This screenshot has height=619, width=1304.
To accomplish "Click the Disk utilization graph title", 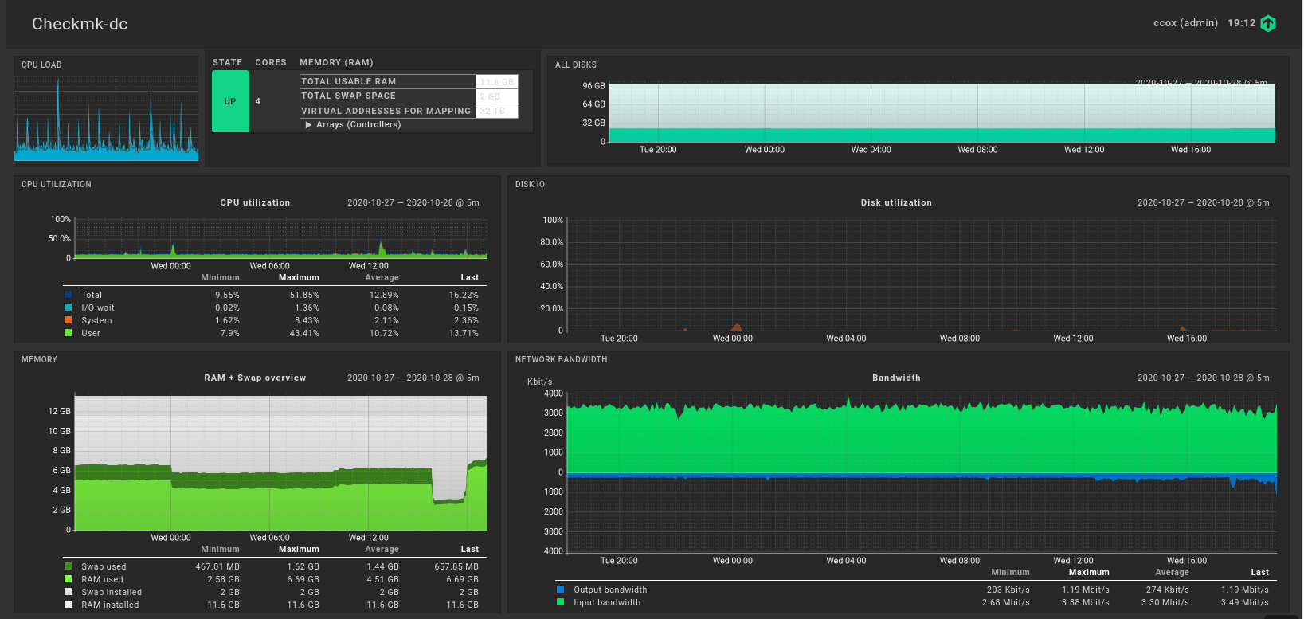I will point(896,202).
